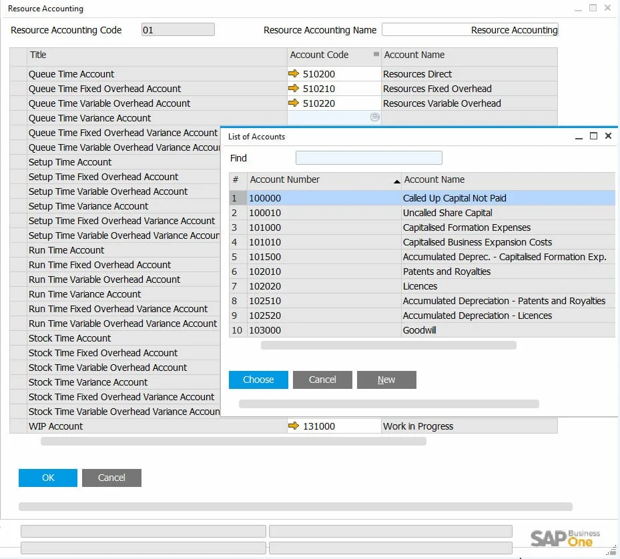Cancel the List of Accounts dialog
The width and height of the screenshot is (620, 559).
pos(322,380)
